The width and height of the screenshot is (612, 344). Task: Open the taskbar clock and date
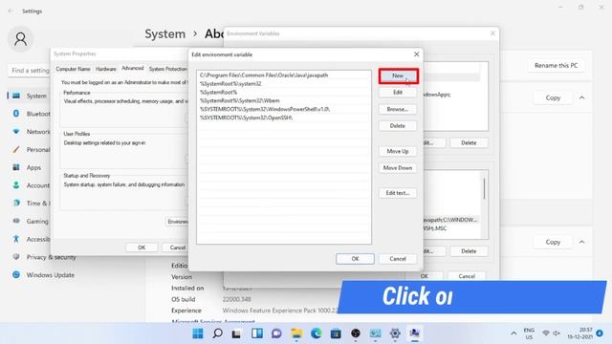click(580, 333)
